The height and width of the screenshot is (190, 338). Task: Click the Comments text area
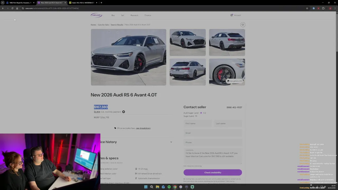pos(213,156)
